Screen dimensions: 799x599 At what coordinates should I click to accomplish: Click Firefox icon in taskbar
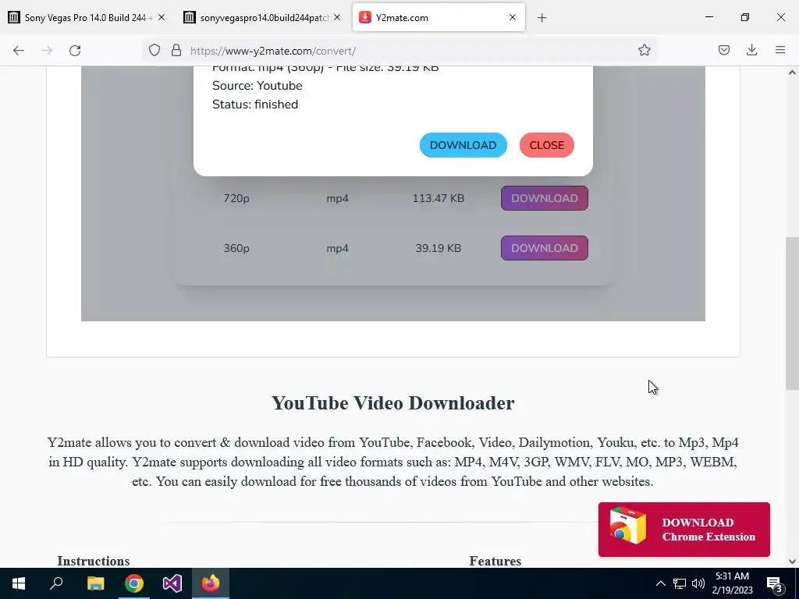pyautogui.click(x=211, y=583)
